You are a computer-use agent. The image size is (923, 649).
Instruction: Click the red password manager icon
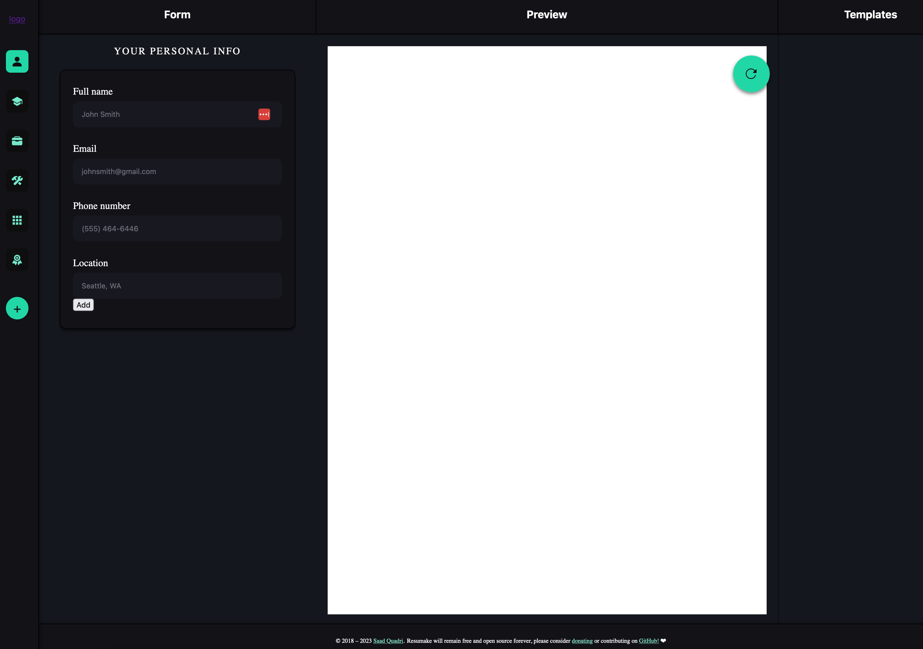pyautogui.click(x=264, y=115)
